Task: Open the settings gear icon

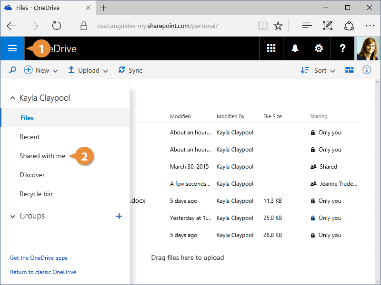Action: click(319, 48)
